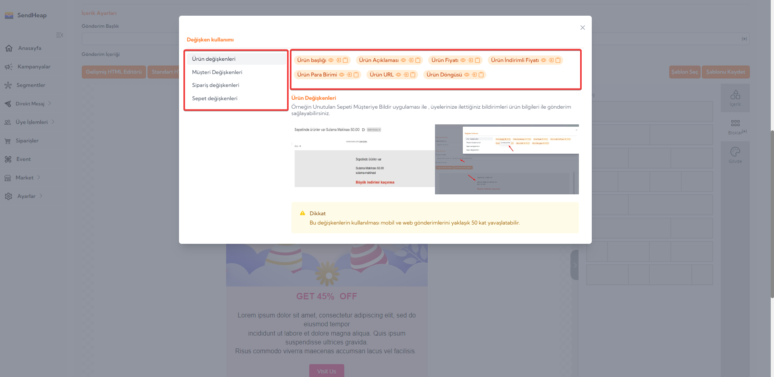
Task: Open Kampanyalar from the sidebar
Action: click(x=34, y=67)
